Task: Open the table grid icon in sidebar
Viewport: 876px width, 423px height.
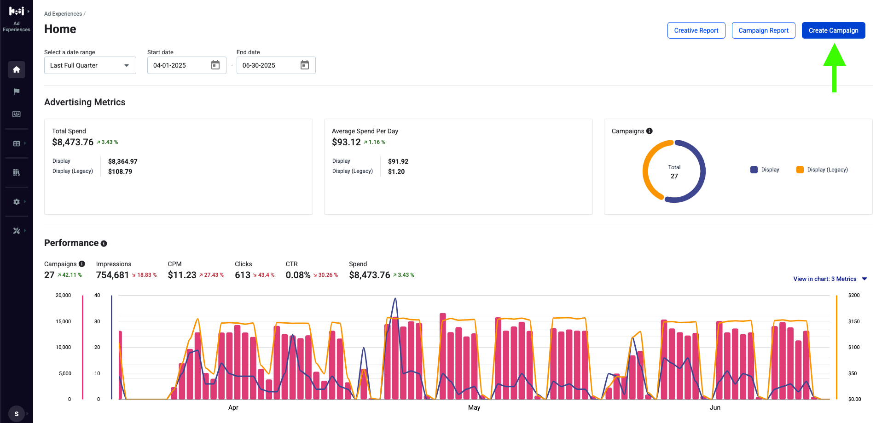Action: coord(17,143)
